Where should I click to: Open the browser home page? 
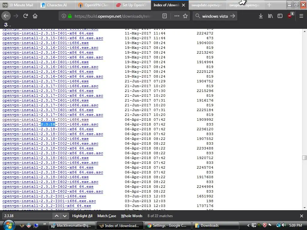coord(35,16)
